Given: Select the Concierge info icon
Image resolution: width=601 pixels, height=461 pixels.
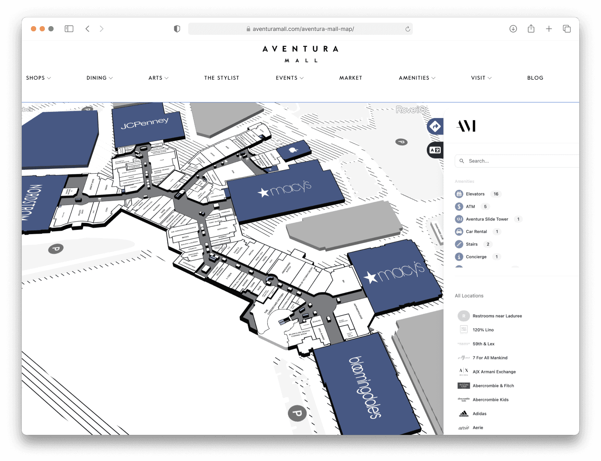Looking at the screenshot, I should 459,257.
